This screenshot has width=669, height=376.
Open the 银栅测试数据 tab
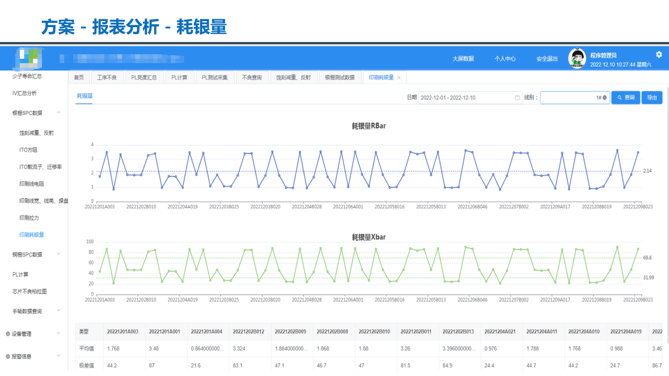coord(339,77)
